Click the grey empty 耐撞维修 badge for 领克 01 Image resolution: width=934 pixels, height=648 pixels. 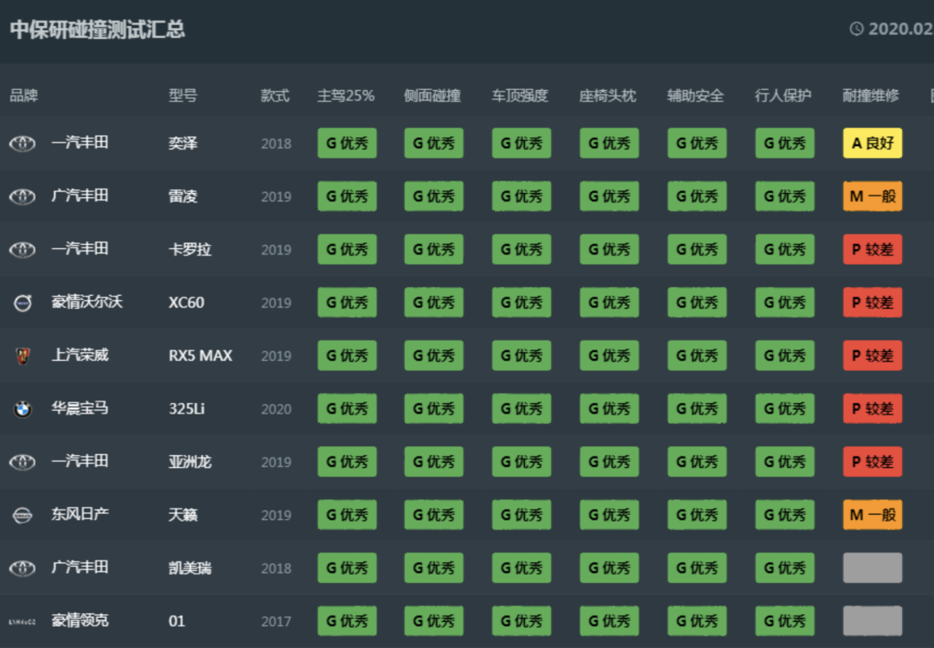point(873,620)
